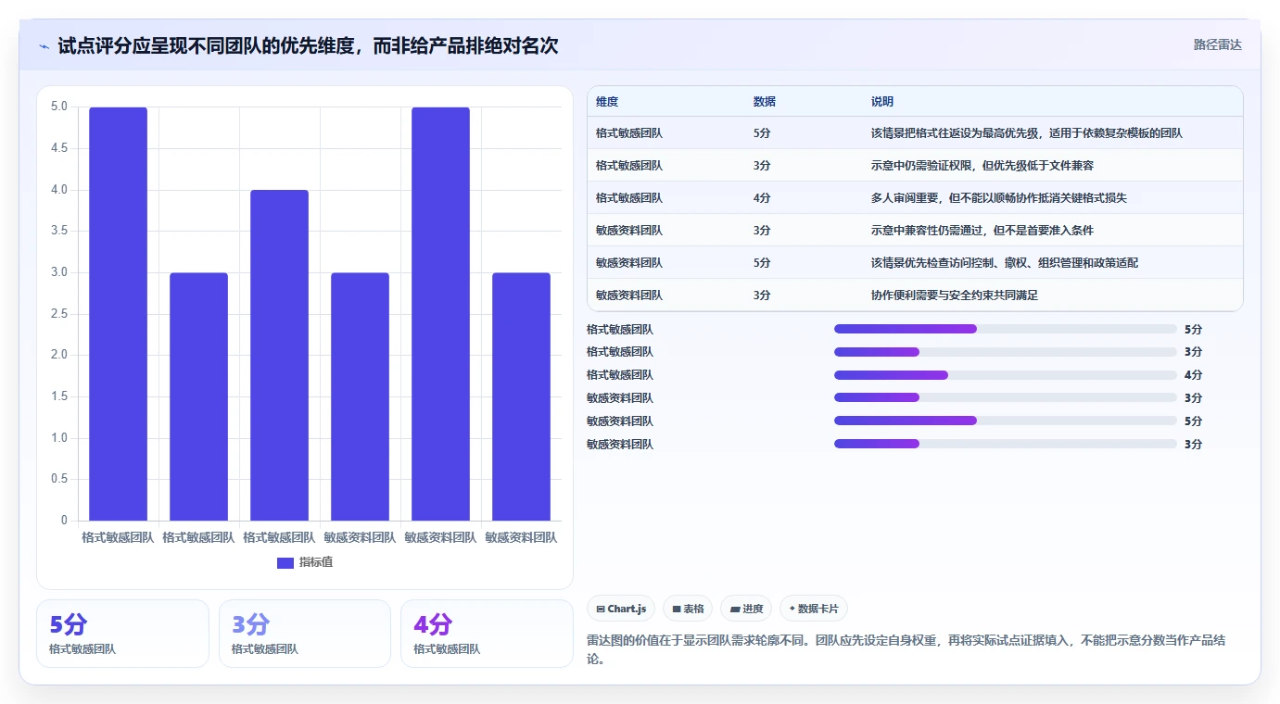Image resolution: width=1280 pixels, height=704 pixels.
Task: Select the cell 该情景优先检查访问控制
Action: pos(1005,263)
